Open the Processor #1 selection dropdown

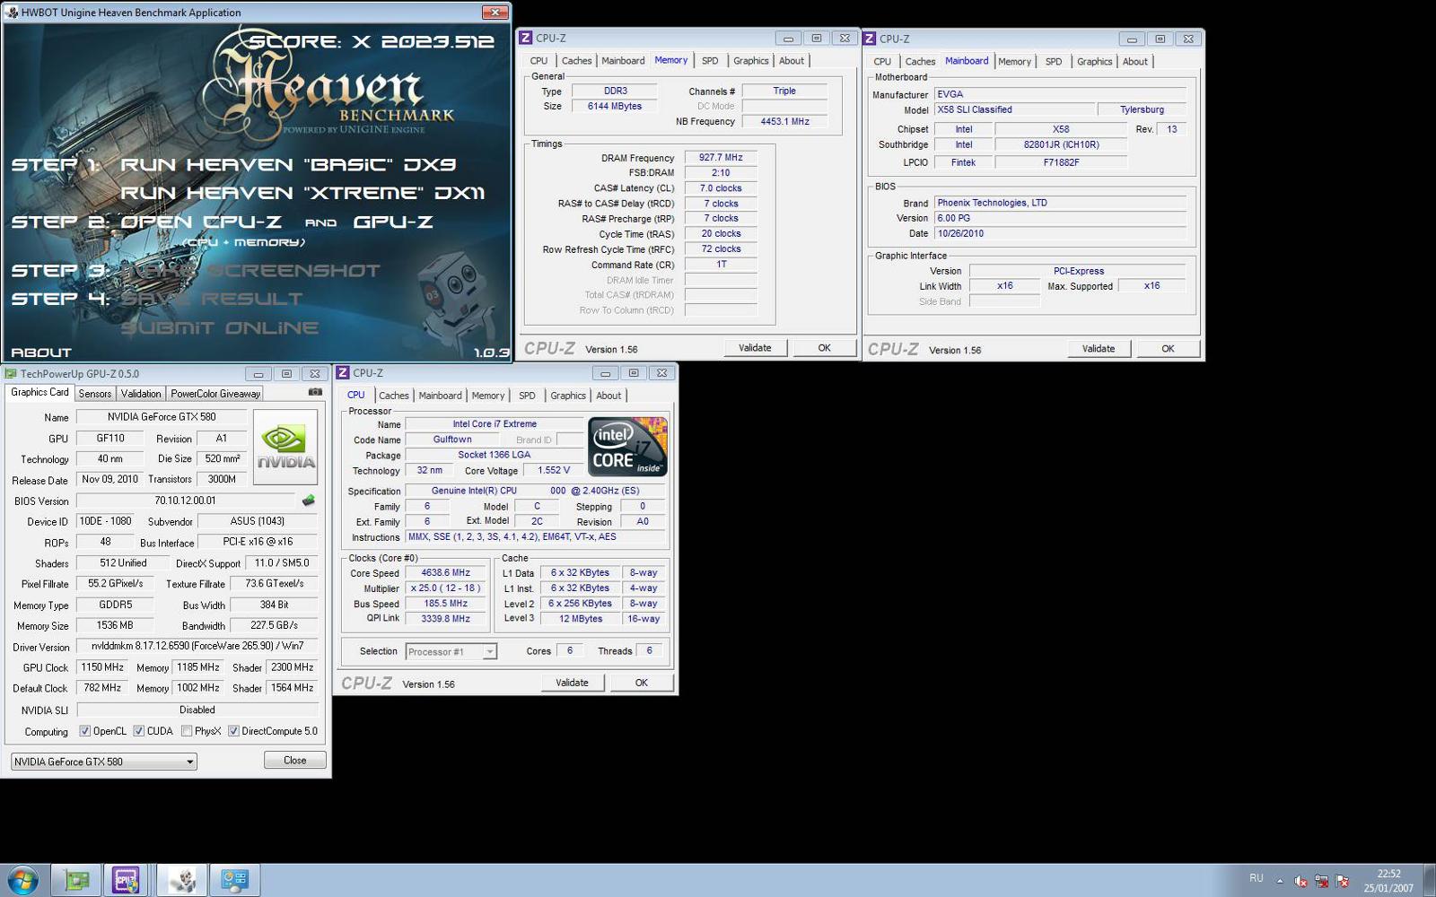point(451,651)
